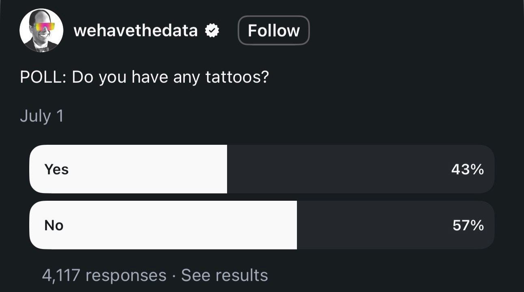
Task: Click the 43% result on the Yes bar
Action: click(468, 170)
